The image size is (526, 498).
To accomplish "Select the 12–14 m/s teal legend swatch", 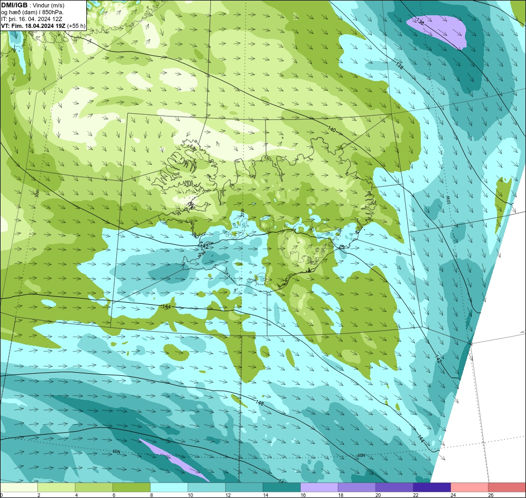I will click(x=244, y=487).
